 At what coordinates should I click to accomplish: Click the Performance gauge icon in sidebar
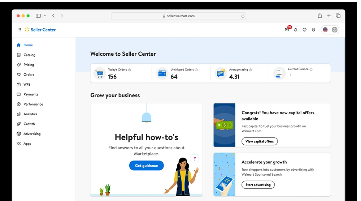pyautogui.click(x=19, y=104)
